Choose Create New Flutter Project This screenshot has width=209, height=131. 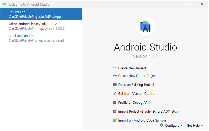pyautogui.click(x=137, y=76)
